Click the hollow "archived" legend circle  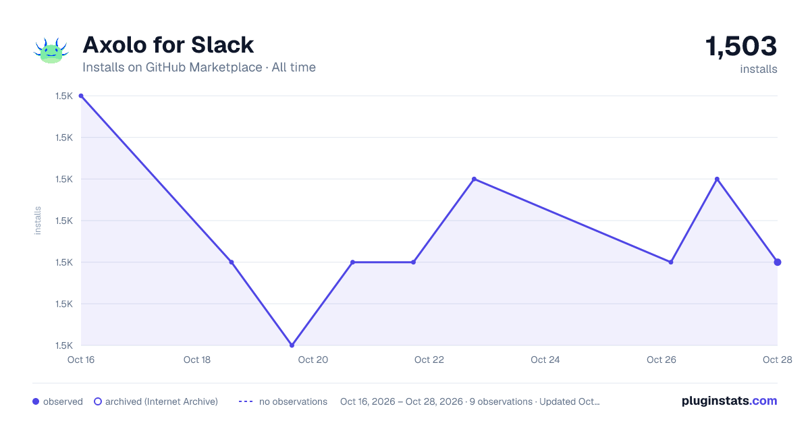point(98,401)
